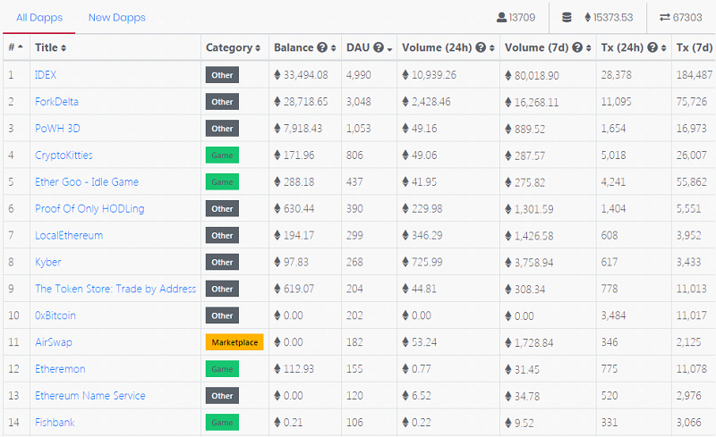This screenshot has width=716, height=437.
Task: Click the database coins icon
Action: [x=567, y=17]
